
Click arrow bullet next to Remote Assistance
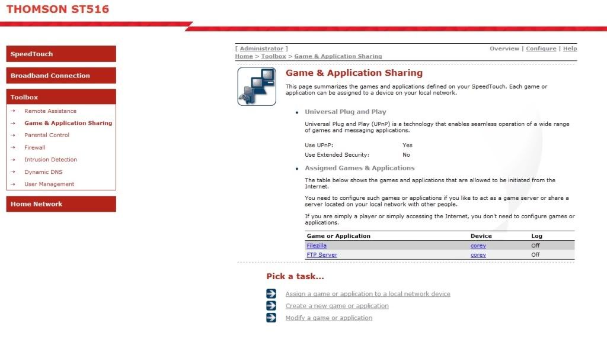pos(13,111)
